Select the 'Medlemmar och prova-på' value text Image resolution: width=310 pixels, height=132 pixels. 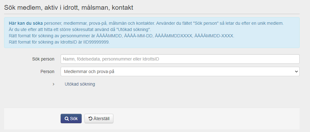tap(89, 71)
